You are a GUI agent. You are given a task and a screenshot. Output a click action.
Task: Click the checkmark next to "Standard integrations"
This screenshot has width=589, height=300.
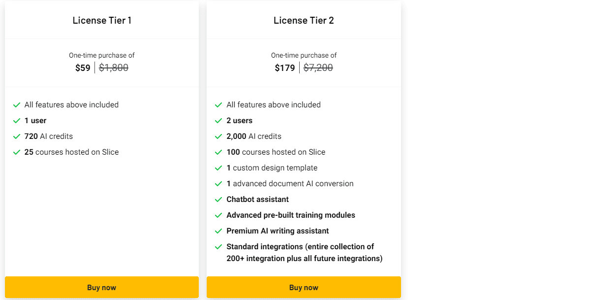218,246
